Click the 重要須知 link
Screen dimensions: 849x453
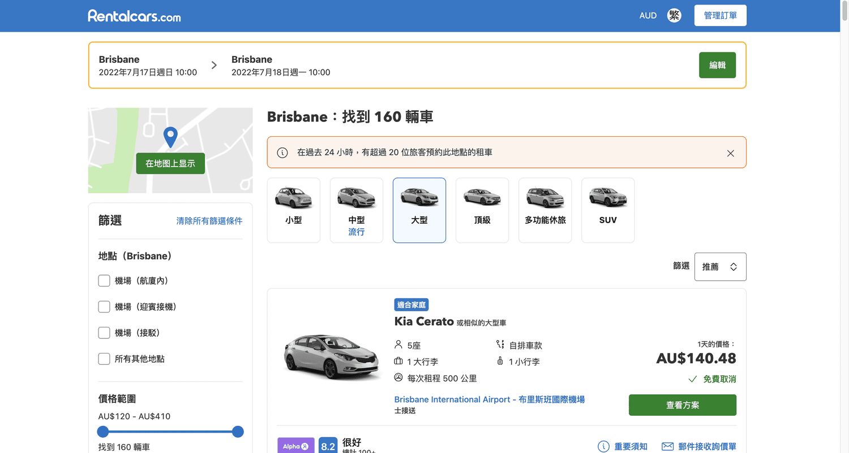point(631,446)
